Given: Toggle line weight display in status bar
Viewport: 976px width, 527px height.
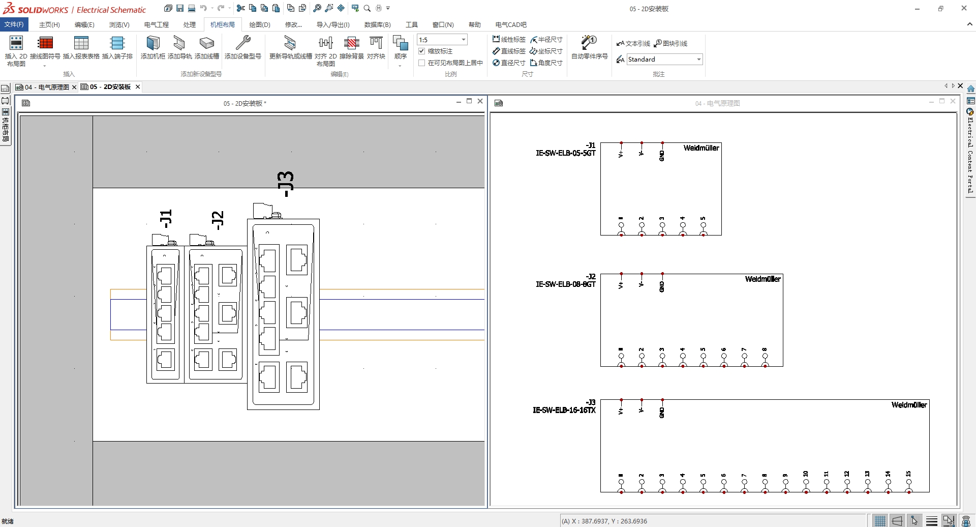Looking at the screenshot, I should tap(931, 520).
